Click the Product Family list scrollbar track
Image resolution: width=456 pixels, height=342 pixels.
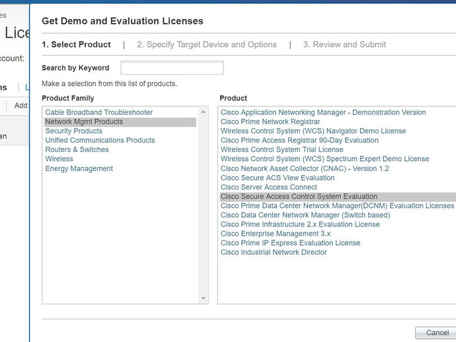pyautogui.click(x=204, y=205)
